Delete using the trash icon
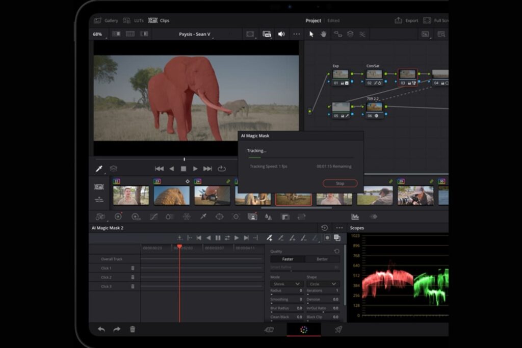The image size is (522, 348). click(133, 329)
